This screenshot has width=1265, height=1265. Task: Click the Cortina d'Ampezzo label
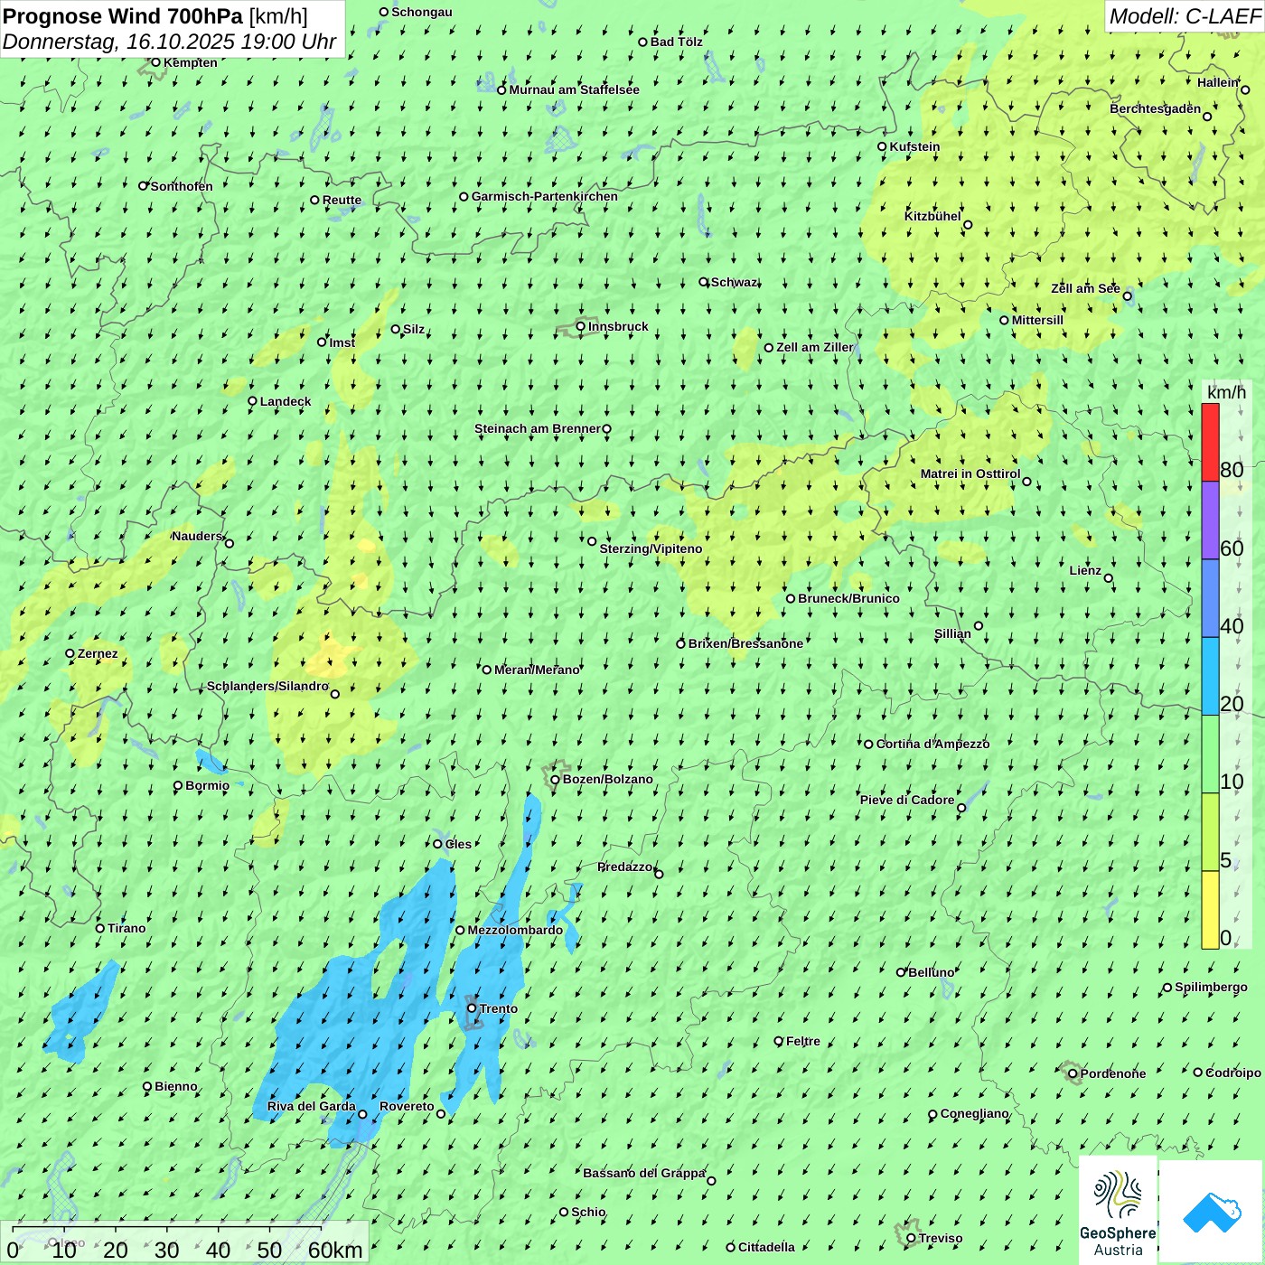[x=932, y=744]
